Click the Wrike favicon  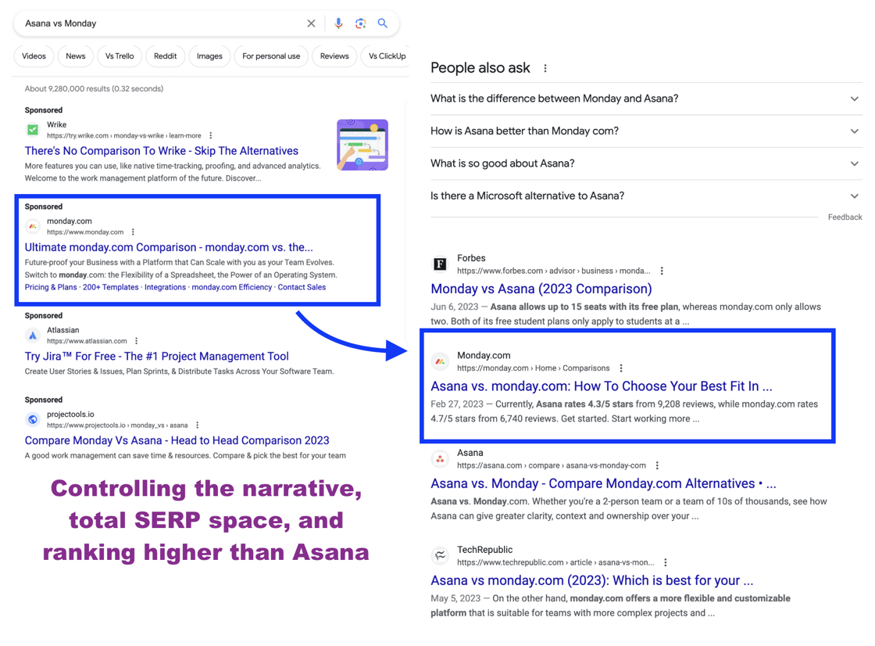tap(33, 130)
